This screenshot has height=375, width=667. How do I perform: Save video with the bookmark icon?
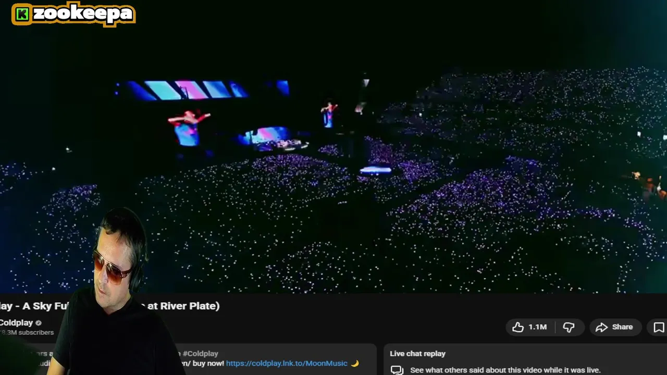point(659,327)
